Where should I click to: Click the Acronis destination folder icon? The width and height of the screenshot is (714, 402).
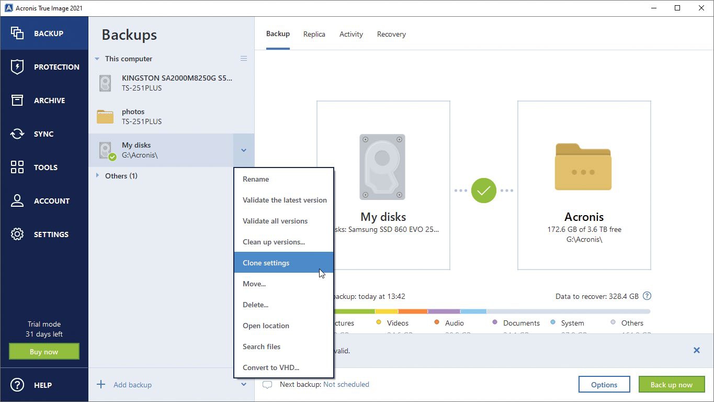click(583, 167)
